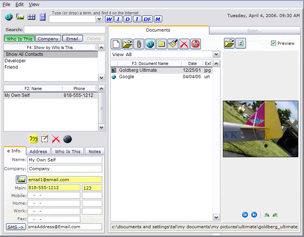Click the yellow folder icon in document toolbar
Screen dimensions: 304x237
coord(161,44)
